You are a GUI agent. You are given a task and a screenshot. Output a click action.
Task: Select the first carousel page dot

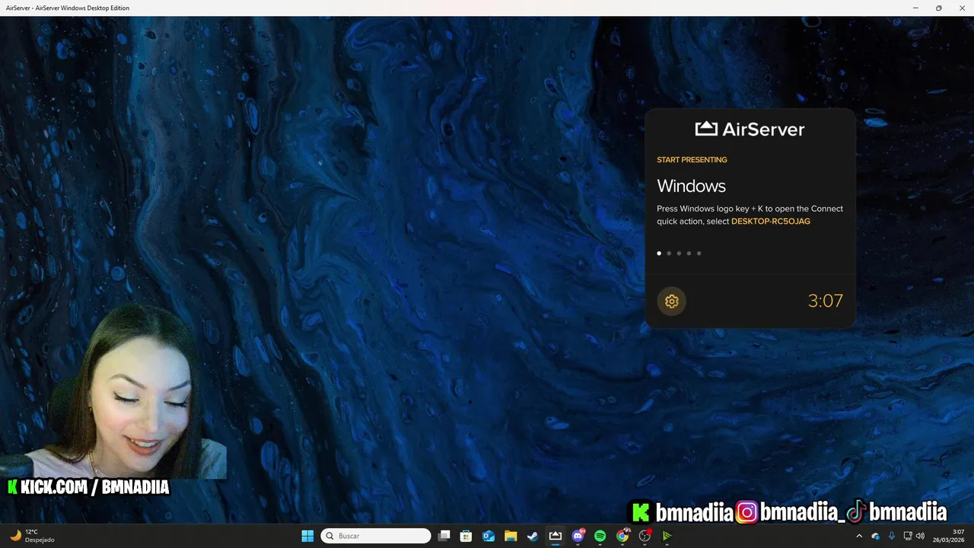point(659,253)
